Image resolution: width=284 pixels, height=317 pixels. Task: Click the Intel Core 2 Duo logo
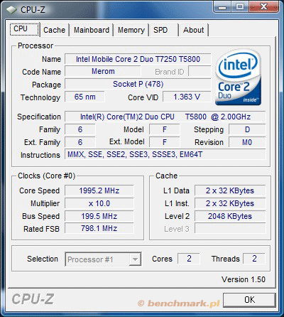[x=239, y=77]
